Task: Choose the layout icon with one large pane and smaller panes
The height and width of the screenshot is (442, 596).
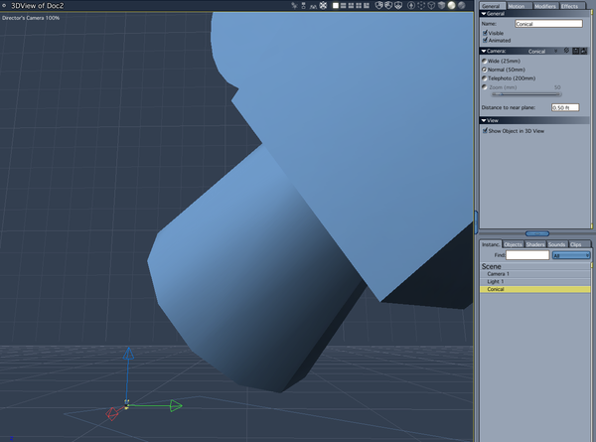Action: click(x=367, y=5)
